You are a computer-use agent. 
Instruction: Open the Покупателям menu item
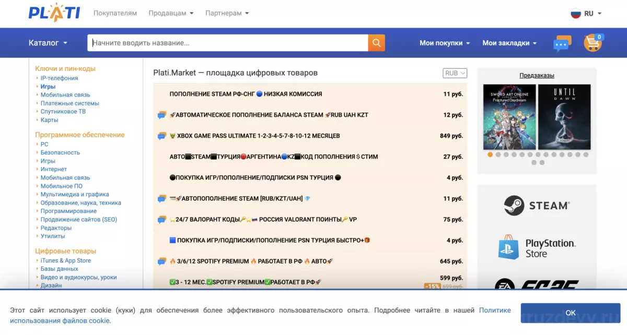tap(115, 13)
